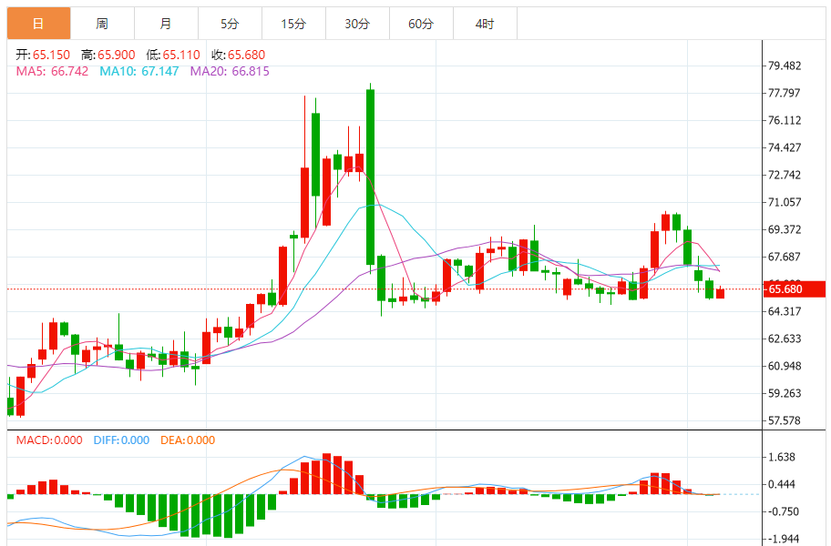Click the 67.687 price axis label

[x=785, y=258]
